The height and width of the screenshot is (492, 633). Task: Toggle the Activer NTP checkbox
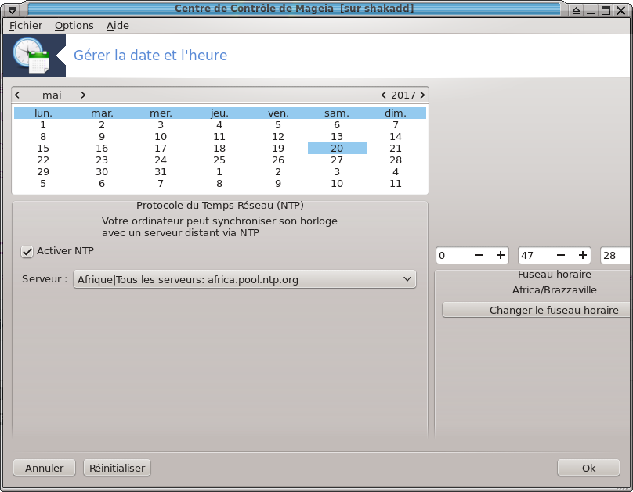(27, 252)
